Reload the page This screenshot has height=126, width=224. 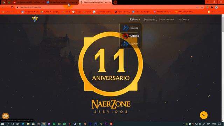(x=12, y=7)
